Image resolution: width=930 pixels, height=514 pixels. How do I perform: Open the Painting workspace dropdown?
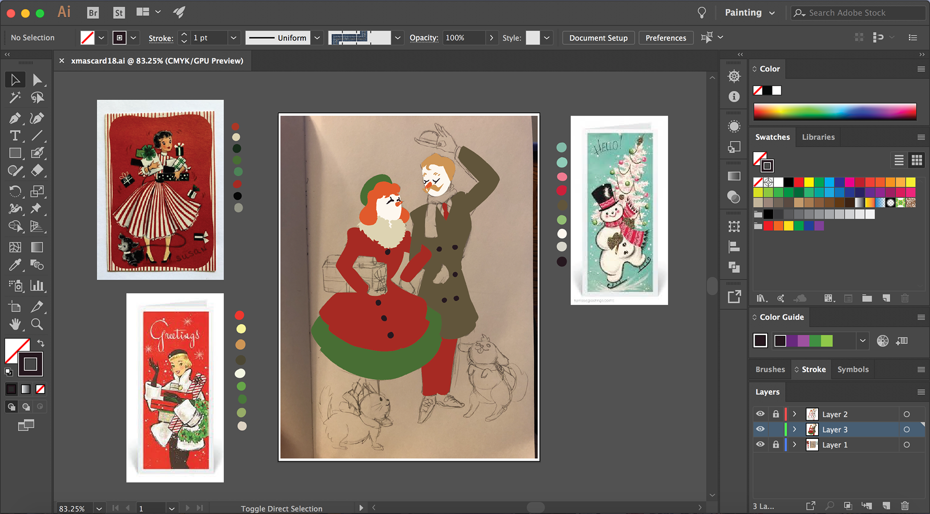coord(749,13)
